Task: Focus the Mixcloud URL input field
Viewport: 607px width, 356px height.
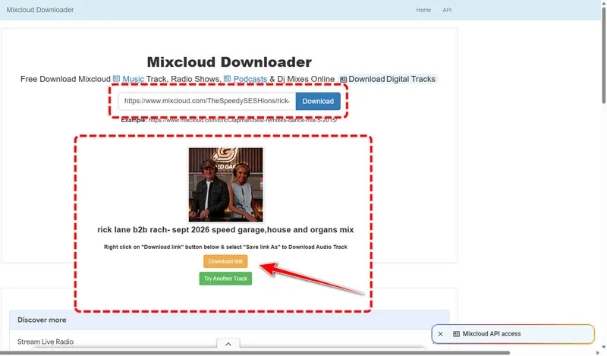Action: (x=207, y=101)
